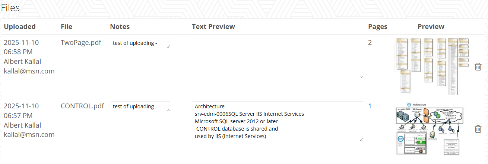The image size is (488, 164).
Task: Click the Pages column header
Action: tap(377, 26)
